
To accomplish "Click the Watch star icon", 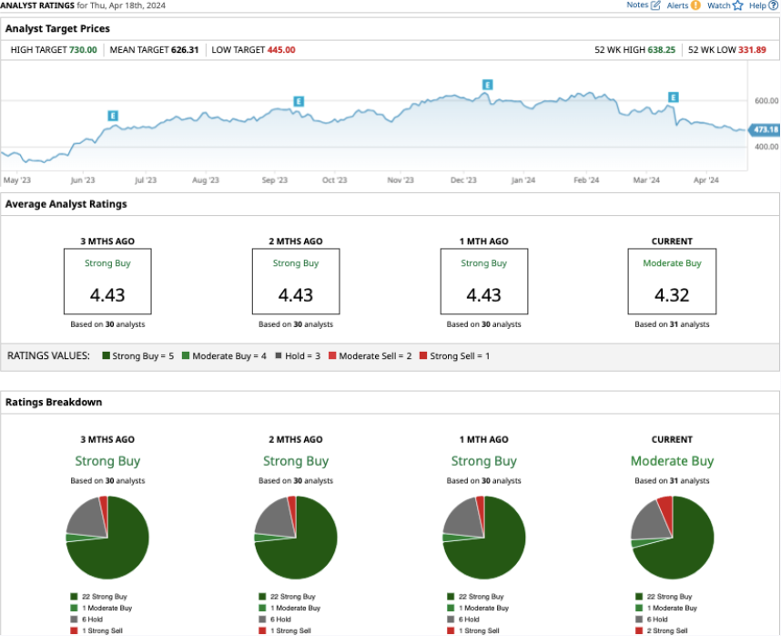I will click(737, 5).
